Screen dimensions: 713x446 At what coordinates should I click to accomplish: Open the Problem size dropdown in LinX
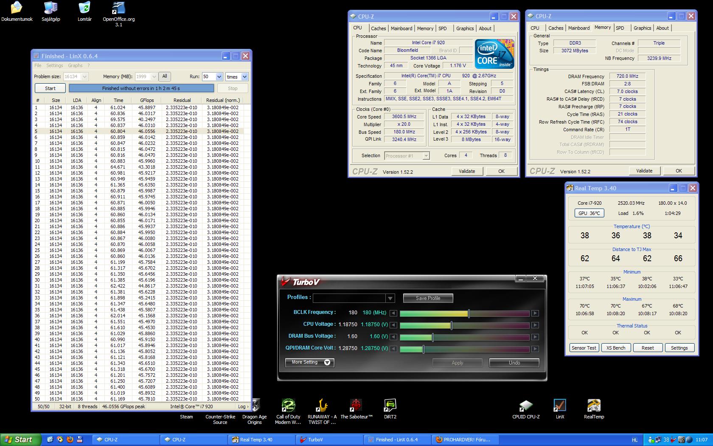84,76
